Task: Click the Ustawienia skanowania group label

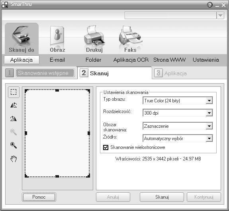Action: point(126,92)
